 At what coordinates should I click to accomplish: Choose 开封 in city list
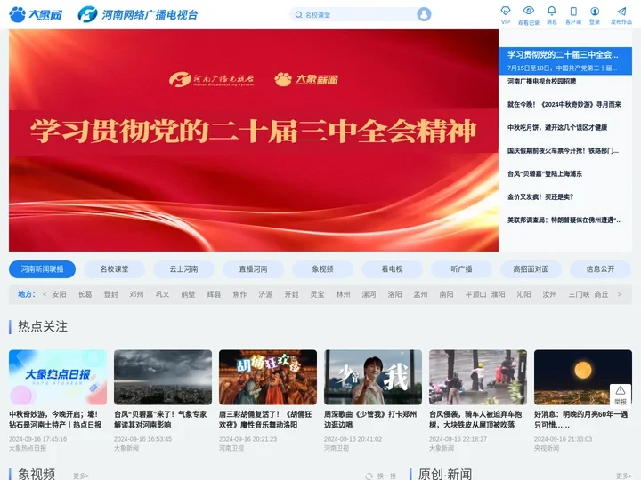coord(291,294)
